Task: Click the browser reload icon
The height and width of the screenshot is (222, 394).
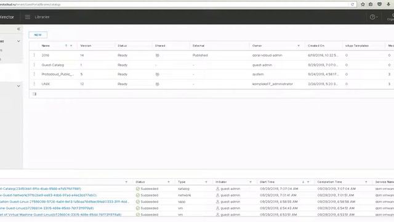Action: click(x=352, y=4)
